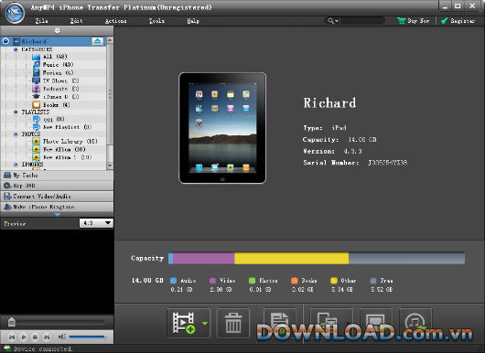Open the Photo Library (16) album
The height and width of the screenshot is (353, 485).
pyautogui.click(x=70, y=141)
